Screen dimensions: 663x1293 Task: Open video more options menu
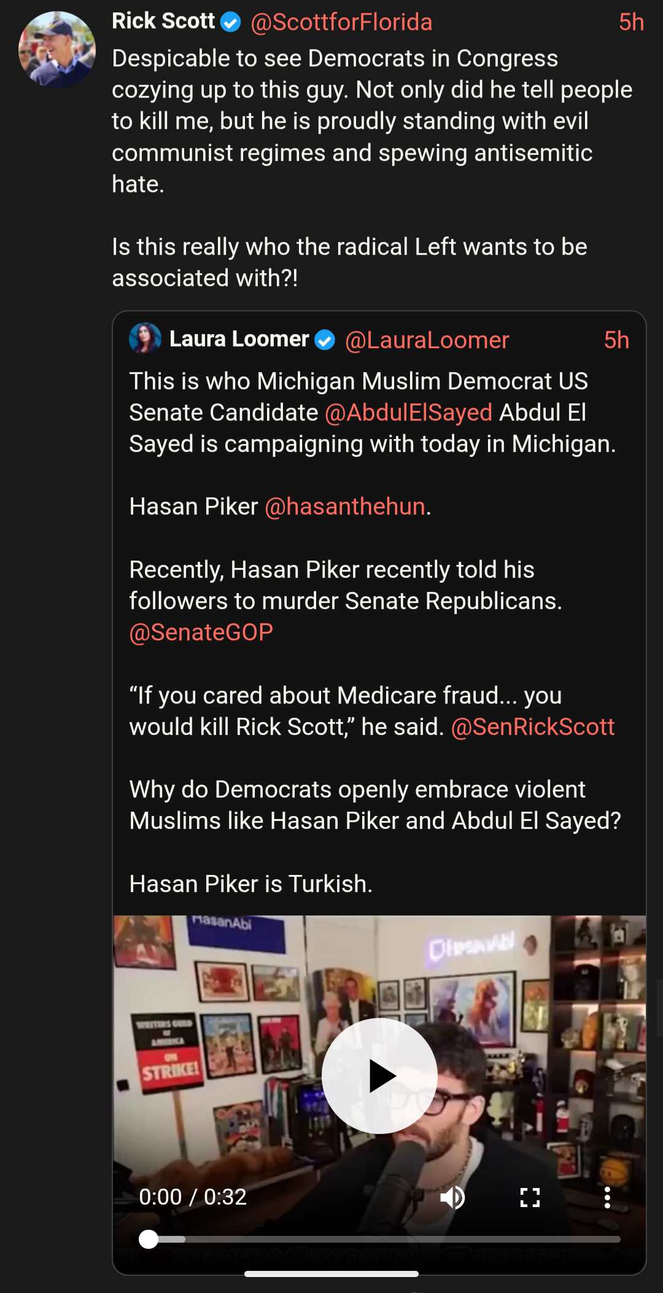point(607,1197)
